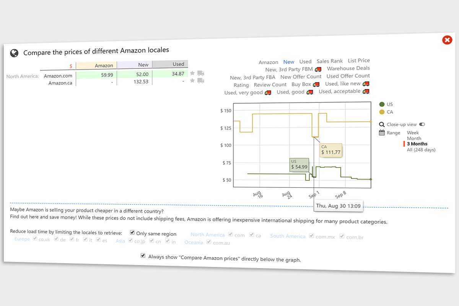Toggle the Close-up view switch
459x306 pixels.
pos(422,124)
